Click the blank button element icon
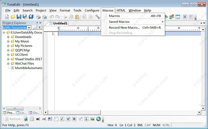The height and width of the screenshot is (129, 208). (56, 119)
